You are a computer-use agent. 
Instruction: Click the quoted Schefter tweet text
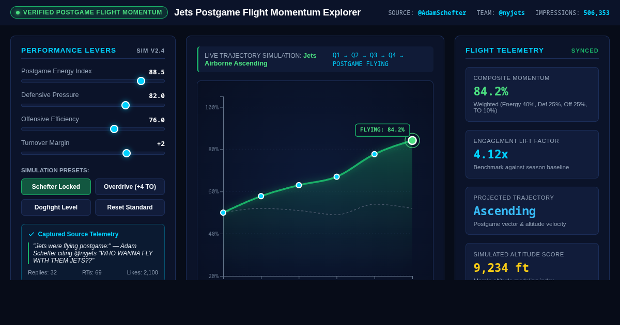[93, 253]
